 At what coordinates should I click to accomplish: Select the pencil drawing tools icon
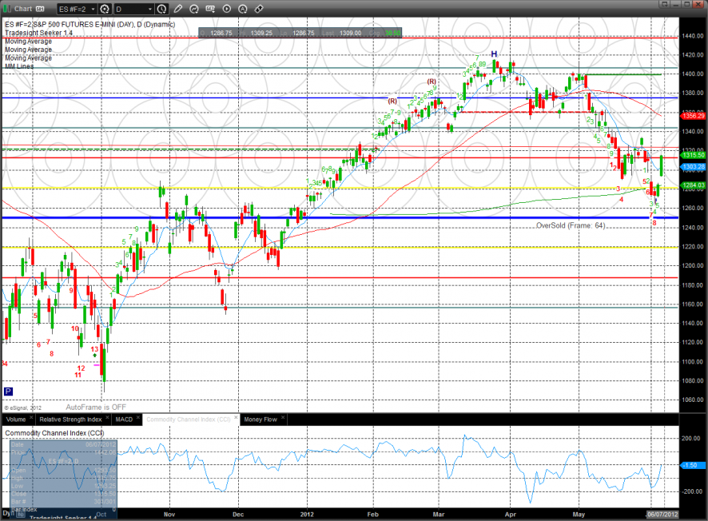(x=178, y=9)
